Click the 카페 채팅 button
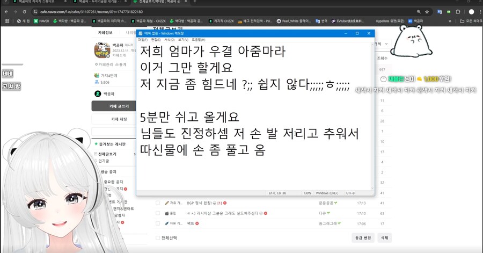The width and height of the screenshot is (483, 253). tap(114, 119)
